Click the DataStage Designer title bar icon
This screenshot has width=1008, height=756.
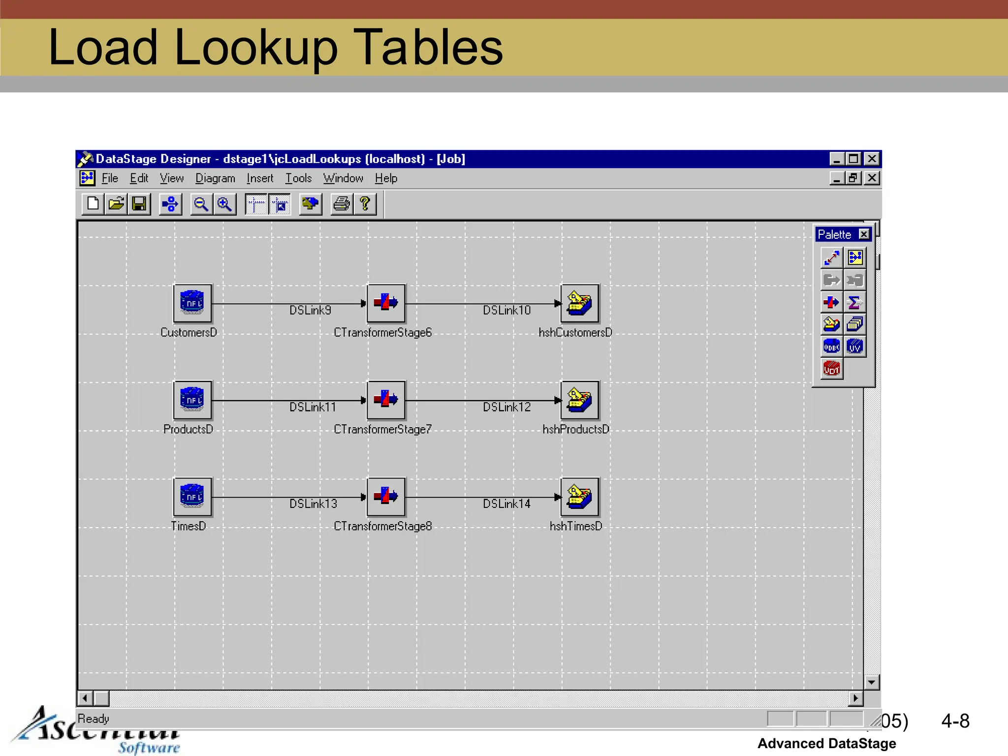pyautogui.click(x=85, y=159)
